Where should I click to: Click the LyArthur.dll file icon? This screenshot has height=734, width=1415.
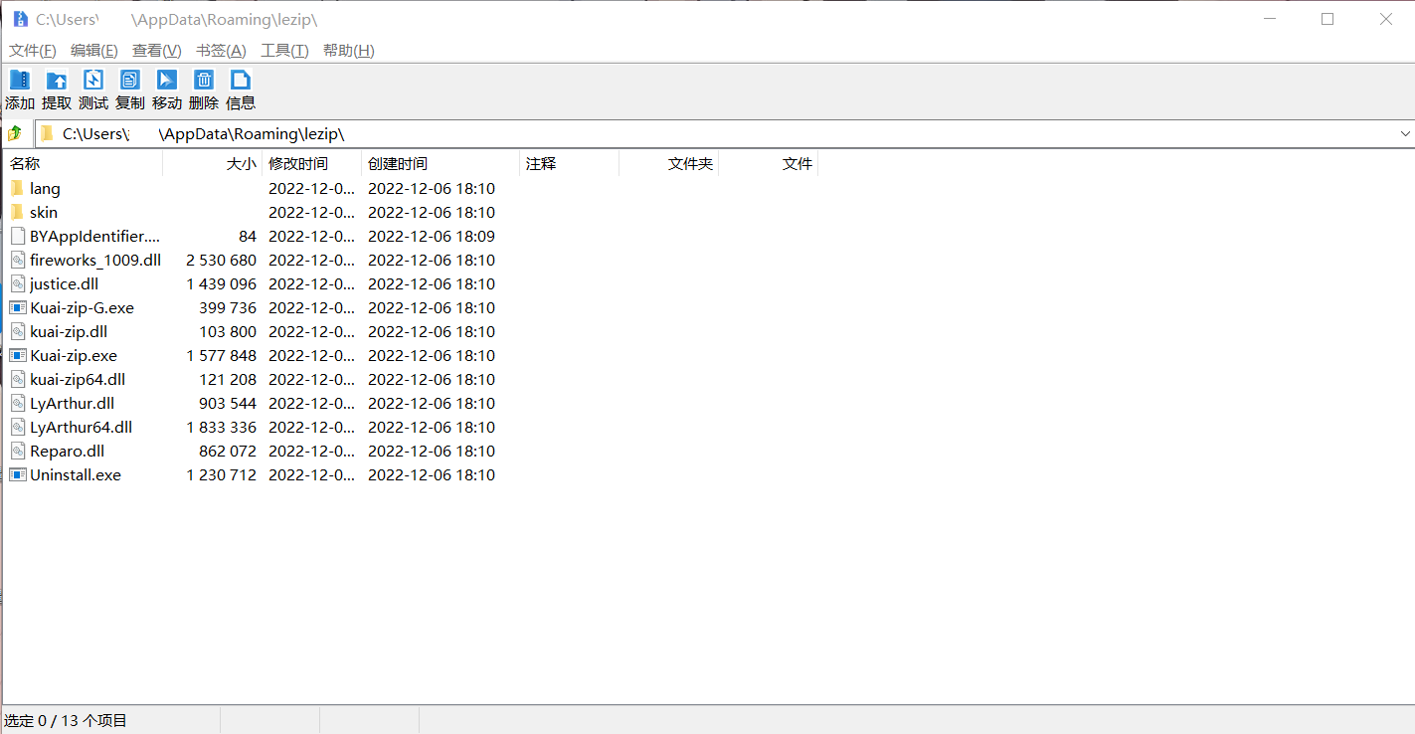coord(17,403)
